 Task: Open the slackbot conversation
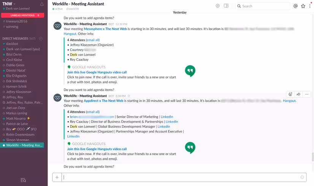pos(12,43)
